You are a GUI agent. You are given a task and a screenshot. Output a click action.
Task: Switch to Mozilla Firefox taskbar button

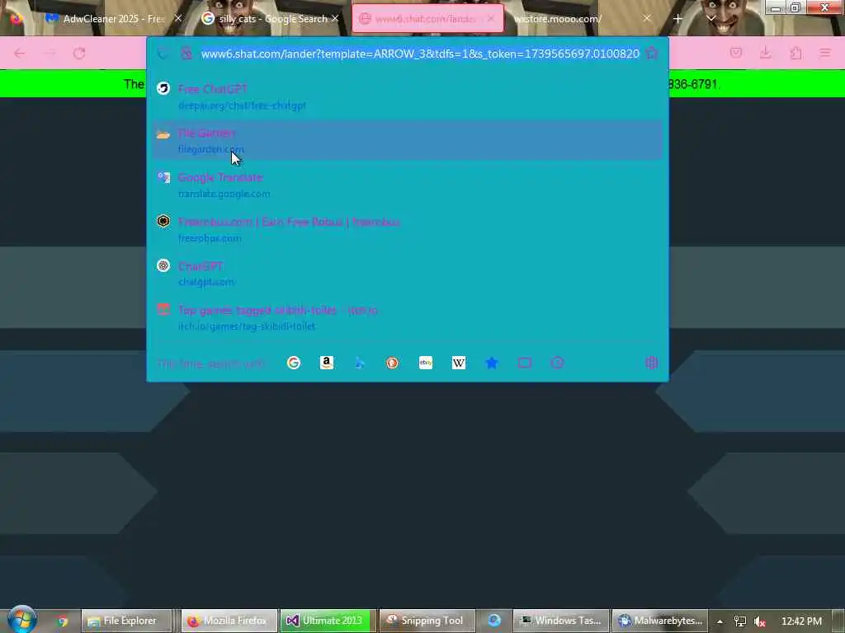229,621
